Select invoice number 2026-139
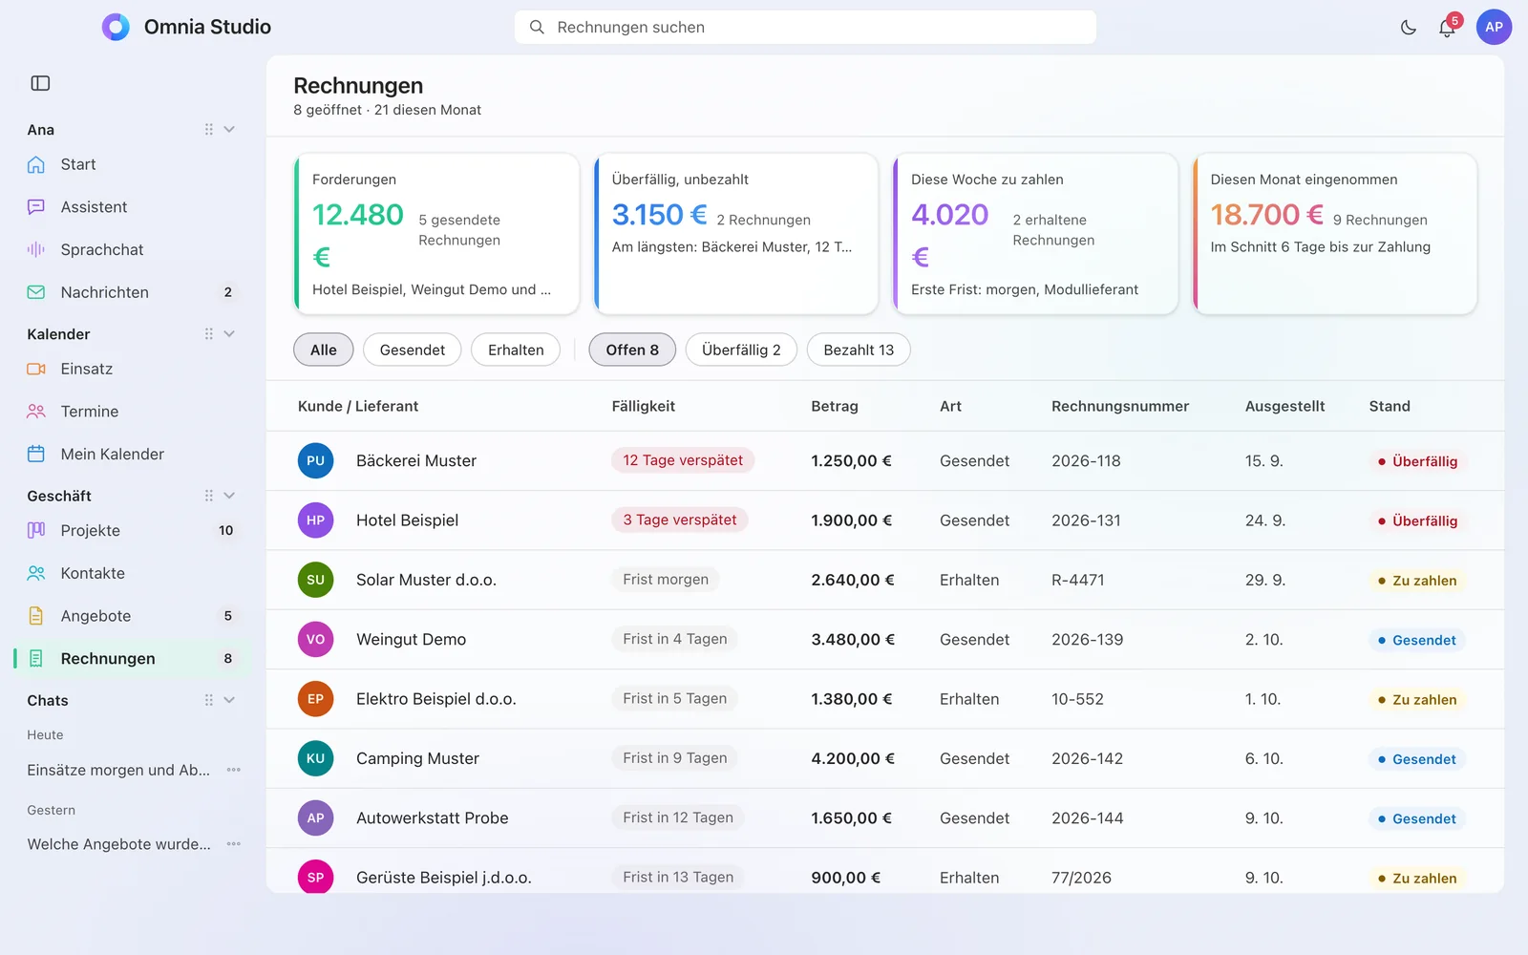 pyautogui.click(x=1087, y=640)
